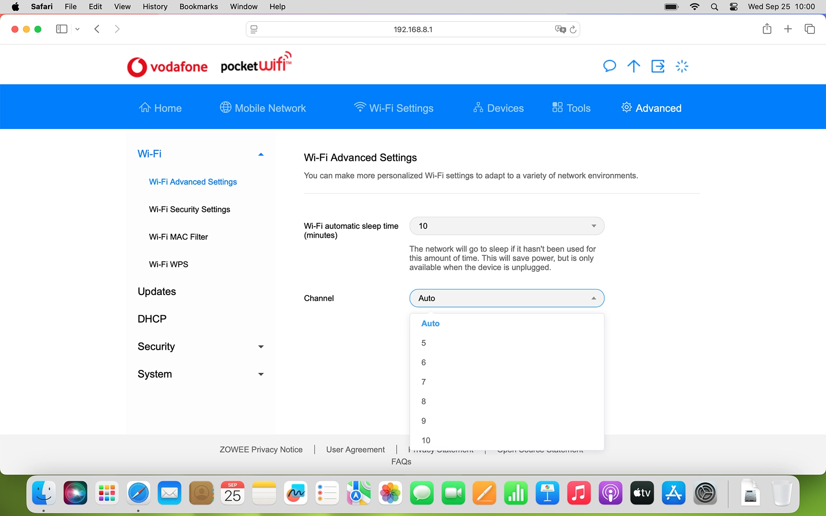This screenshot has width=826, height=516.
Task: Expand the Security sidebar section
Action: click(261, 347)
